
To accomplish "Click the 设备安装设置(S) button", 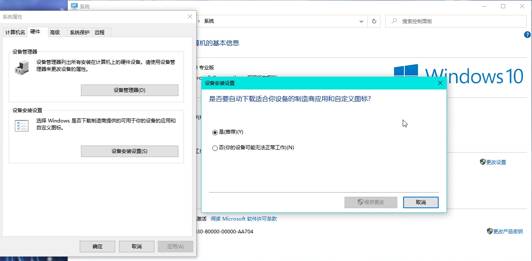I will (130, 151).
